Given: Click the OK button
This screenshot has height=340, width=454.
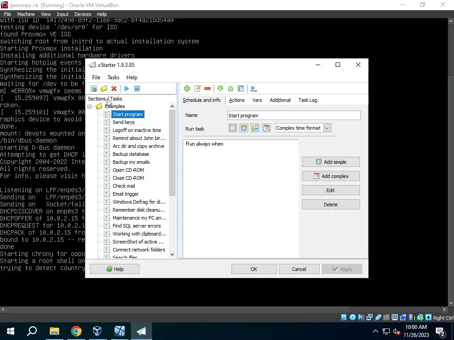Looking at the screenshot, I should pyautogui.click(x=254, y=269).
